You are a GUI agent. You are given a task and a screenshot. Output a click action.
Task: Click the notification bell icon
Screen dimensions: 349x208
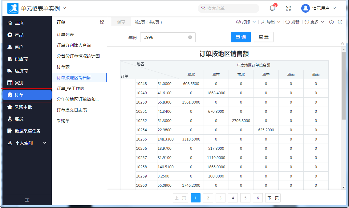tap(272, 8)
